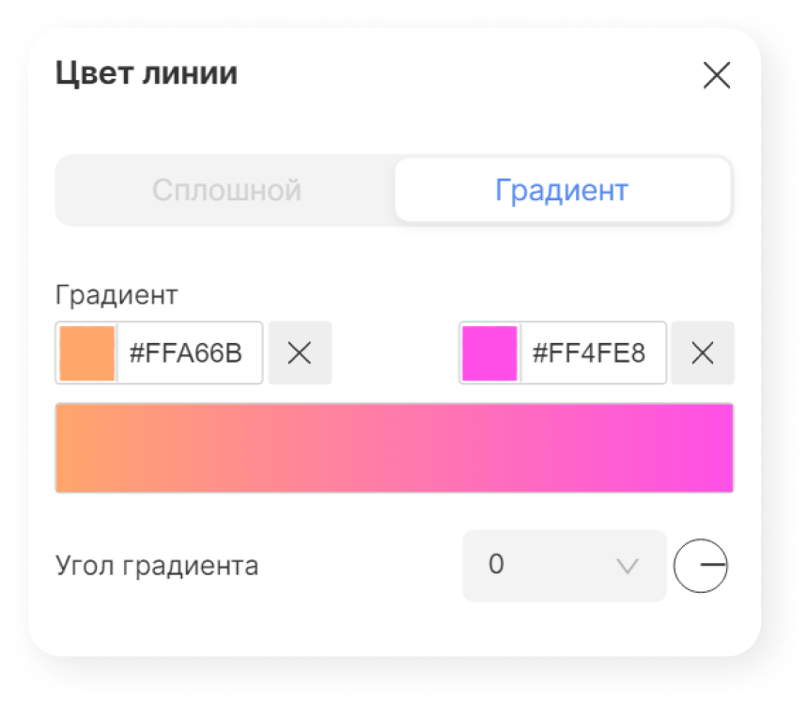
Task: Open the pink #FF4FE8 color swatch
Action: (489, 353)
